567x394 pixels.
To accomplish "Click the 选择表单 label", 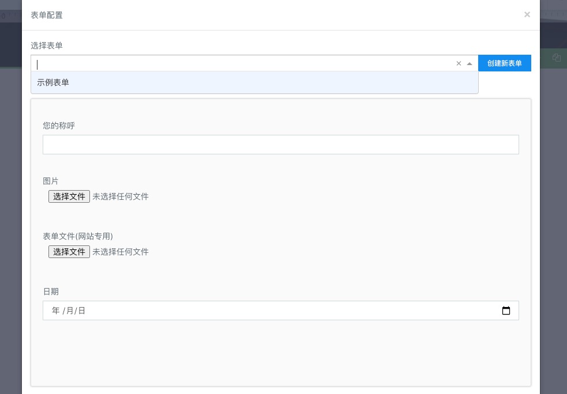I will (47, 46).
